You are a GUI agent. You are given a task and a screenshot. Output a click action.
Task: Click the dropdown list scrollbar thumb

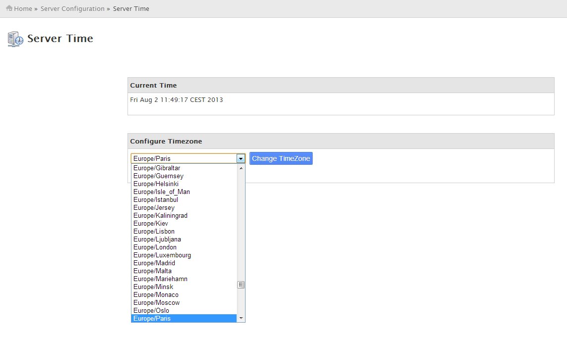241,285
